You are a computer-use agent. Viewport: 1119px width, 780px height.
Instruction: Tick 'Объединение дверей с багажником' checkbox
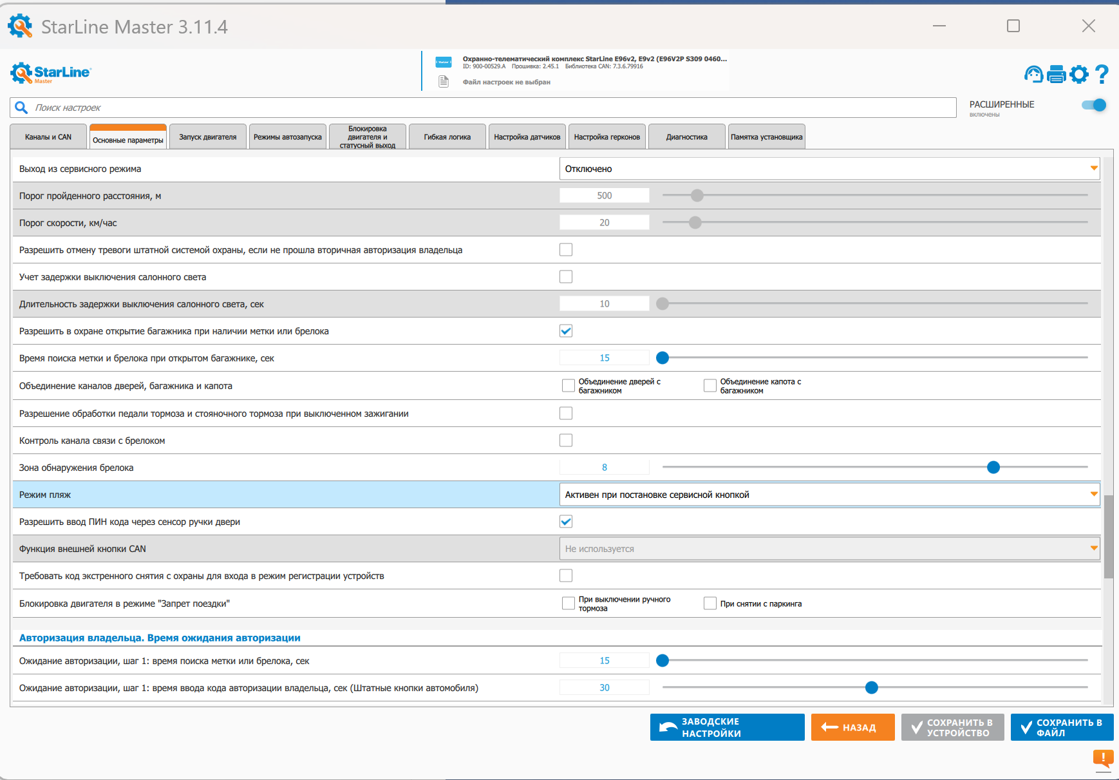tap(569, 386)
